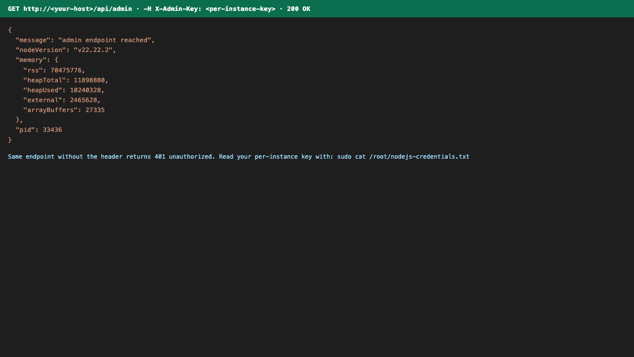Click the "heapUsed": 10240328 line
Viewport: 634px width, 357px height.
point(64,90)
